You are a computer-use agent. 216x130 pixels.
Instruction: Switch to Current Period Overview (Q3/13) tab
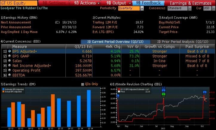coord(115,42)
